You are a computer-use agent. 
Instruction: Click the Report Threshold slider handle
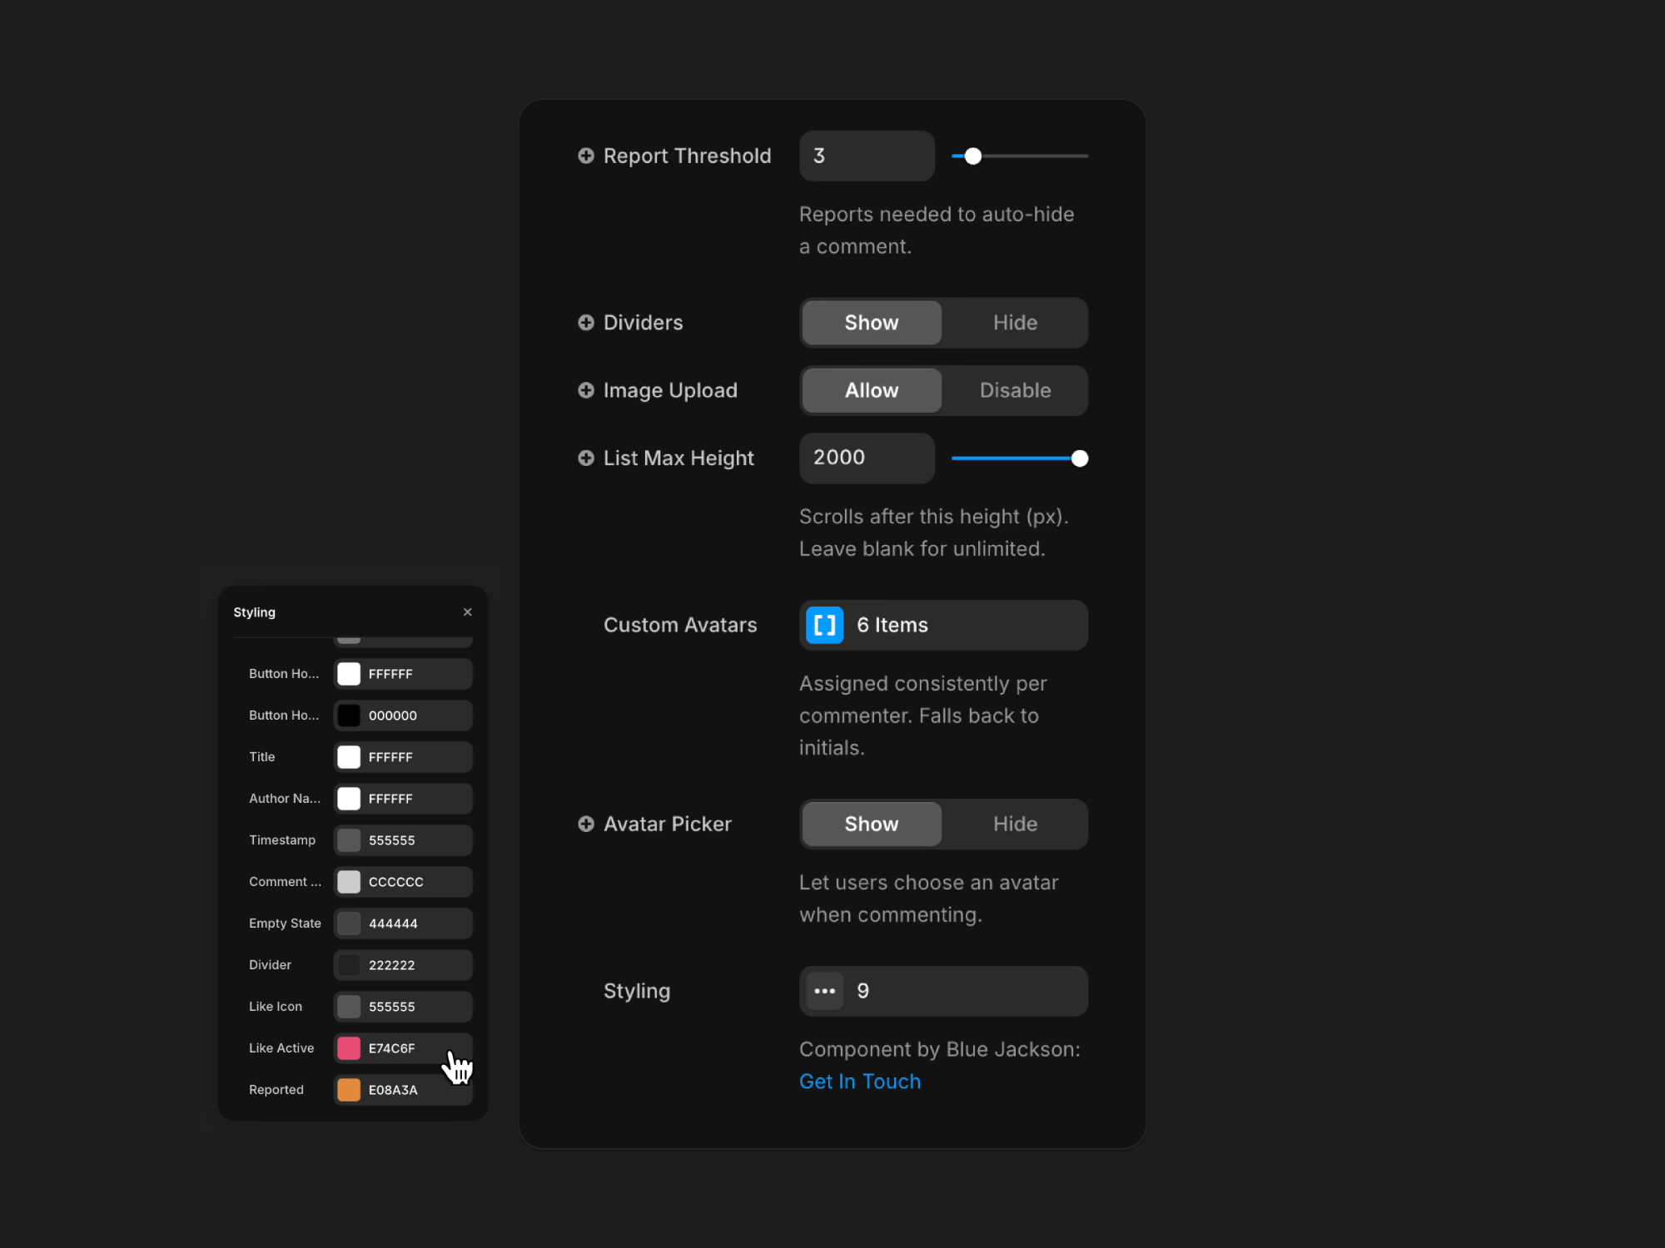[972, 156]
